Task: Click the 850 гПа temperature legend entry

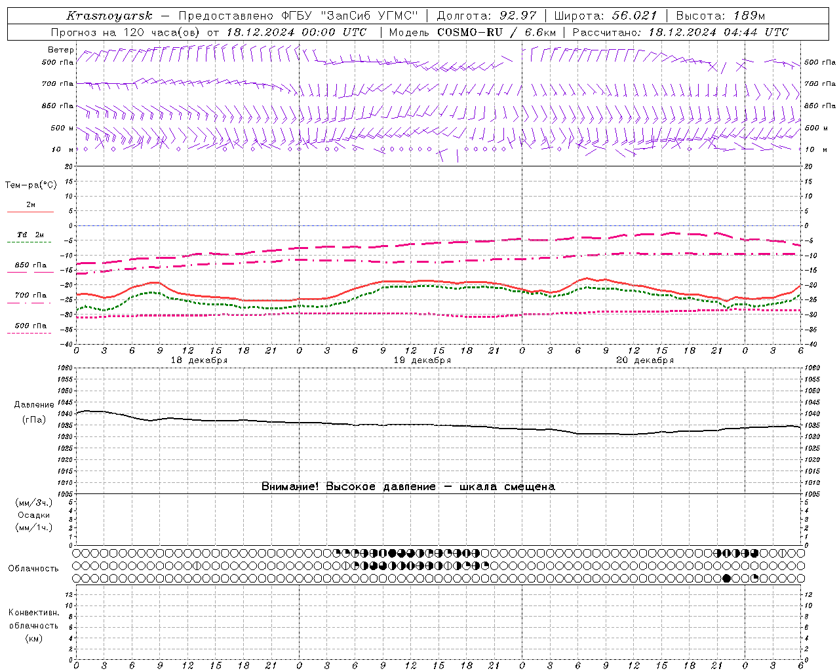Action: point(31,265)
